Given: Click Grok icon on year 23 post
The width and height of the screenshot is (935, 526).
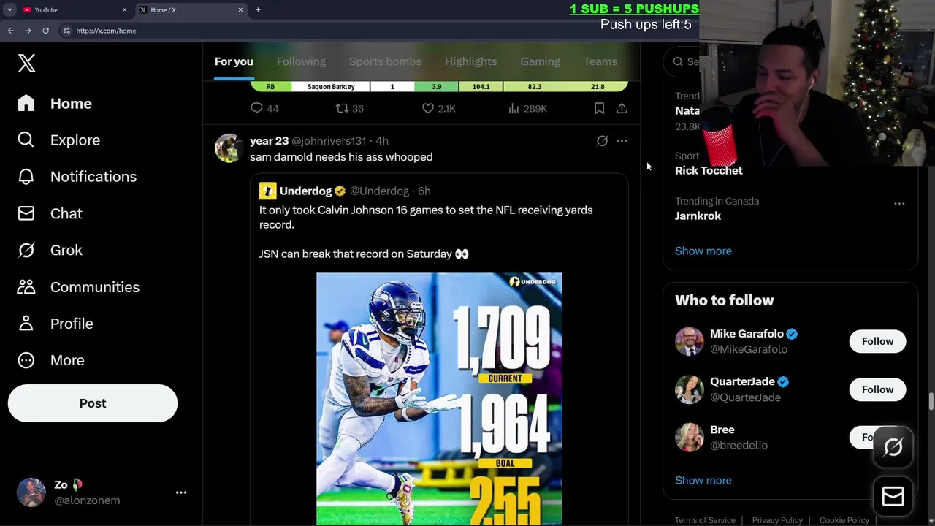Looking at the screenshot, I should 602,141.
